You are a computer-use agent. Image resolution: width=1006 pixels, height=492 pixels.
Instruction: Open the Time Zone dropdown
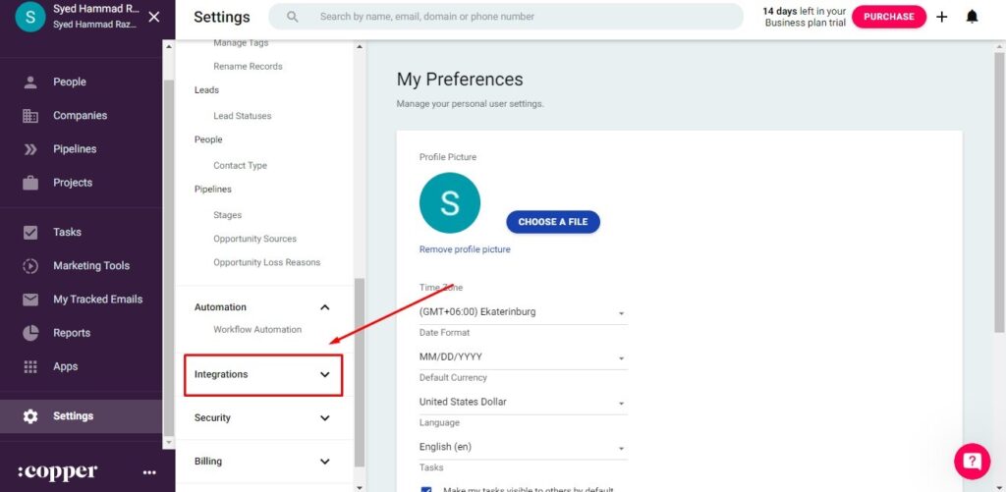523,312
